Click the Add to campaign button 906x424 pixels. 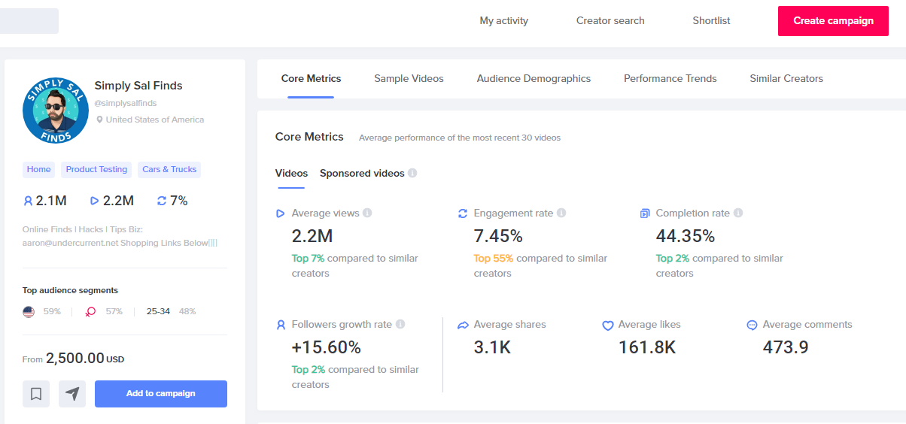(160, 393)
